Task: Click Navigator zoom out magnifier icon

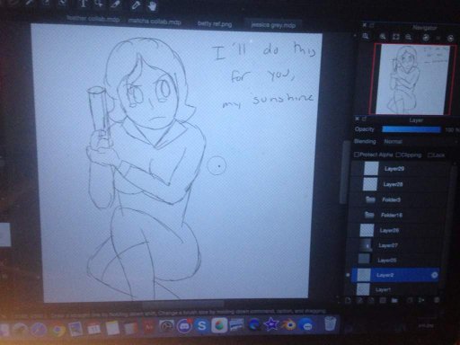Action: 409,37
